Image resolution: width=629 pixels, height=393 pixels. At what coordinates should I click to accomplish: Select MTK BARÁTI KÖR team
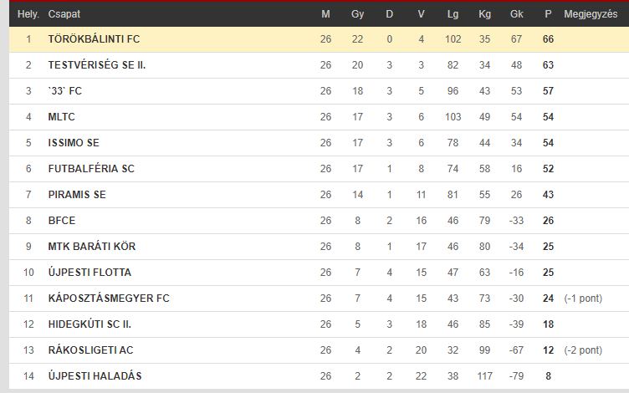click(92, 246)
